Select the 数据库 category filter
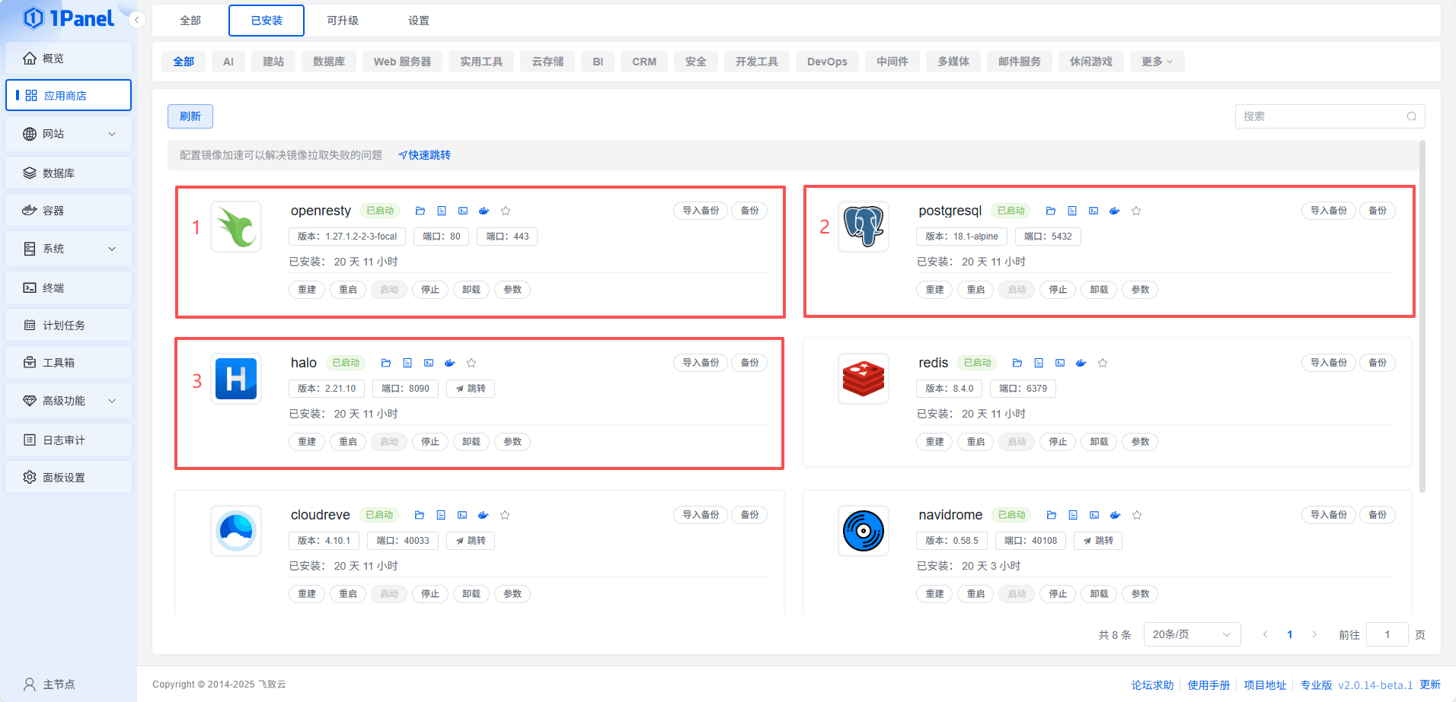 coord(328,62)
